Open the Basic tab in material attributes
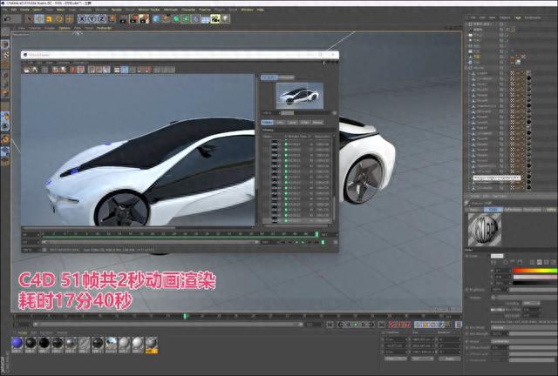This screenshot has height=376, width=558. 474,210
